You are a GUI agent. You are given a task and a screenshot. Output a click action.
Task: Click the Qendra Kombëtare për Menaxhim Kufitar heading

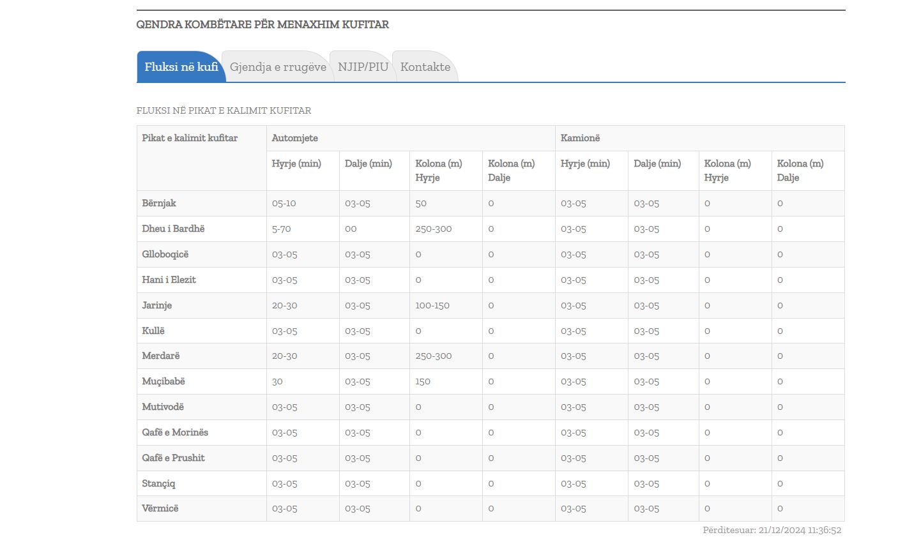[263, 25]
